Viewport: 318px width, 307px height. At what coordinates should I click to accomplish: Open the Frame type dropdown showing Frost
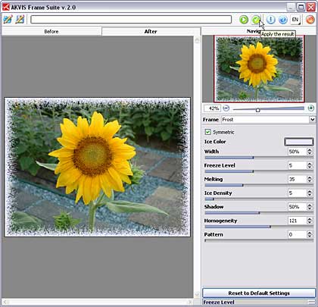(268, 120)
